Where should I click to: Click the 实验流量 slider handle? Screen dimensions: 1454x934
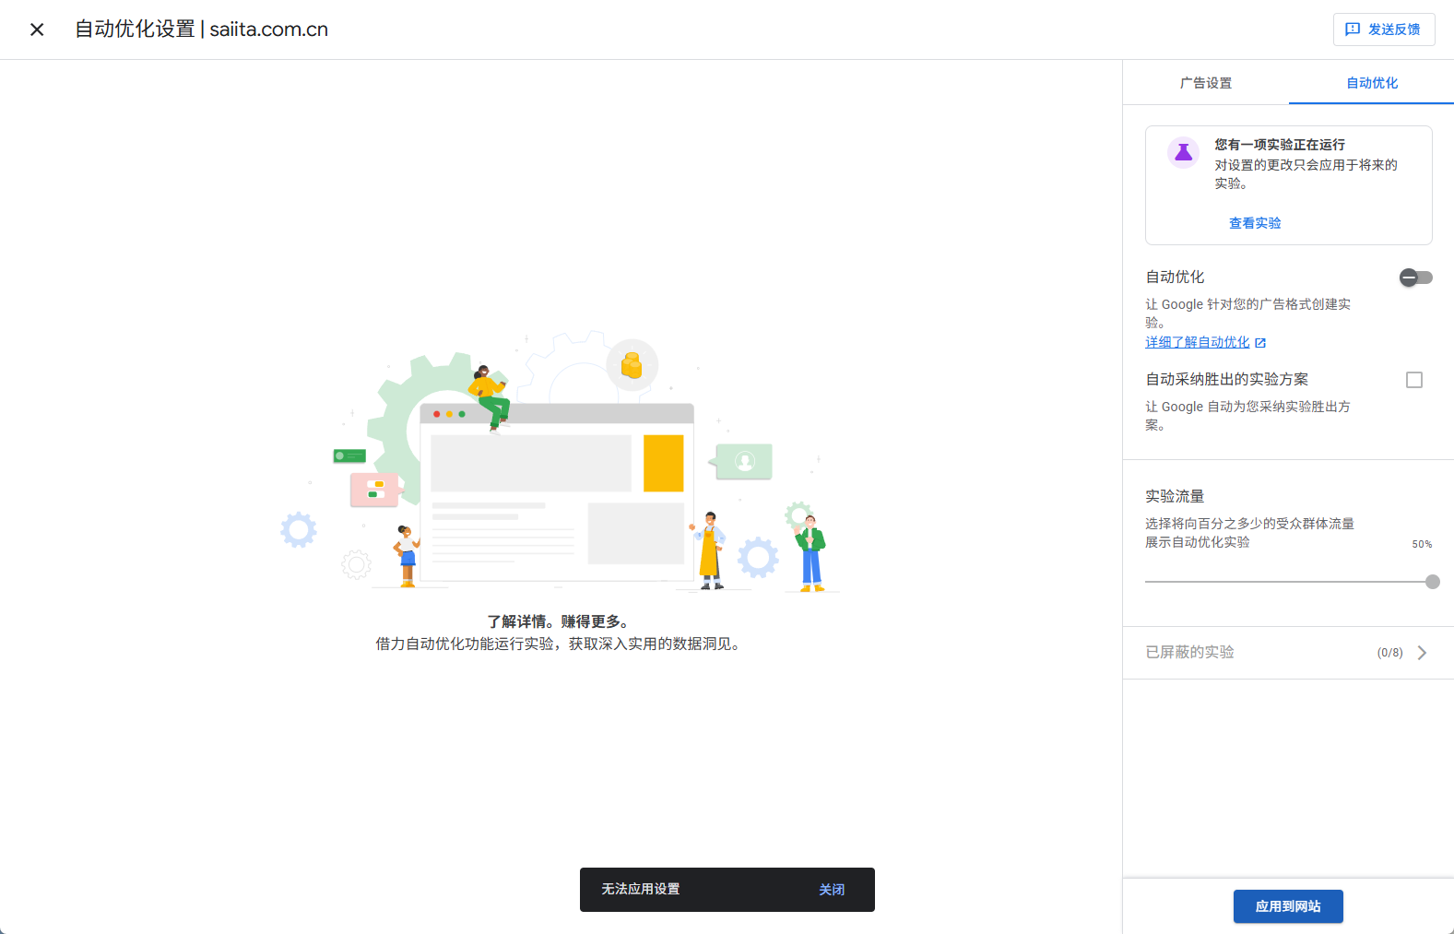point(1432,582)
